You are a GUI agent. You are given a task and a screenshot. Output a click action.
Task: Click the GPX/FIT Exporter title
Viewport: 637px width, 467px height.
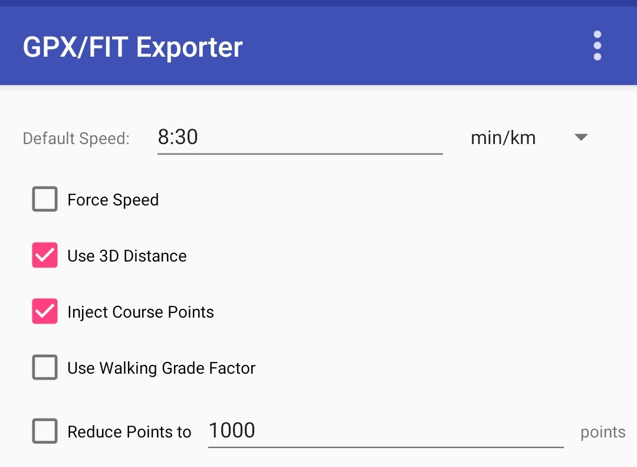point(133,47)
